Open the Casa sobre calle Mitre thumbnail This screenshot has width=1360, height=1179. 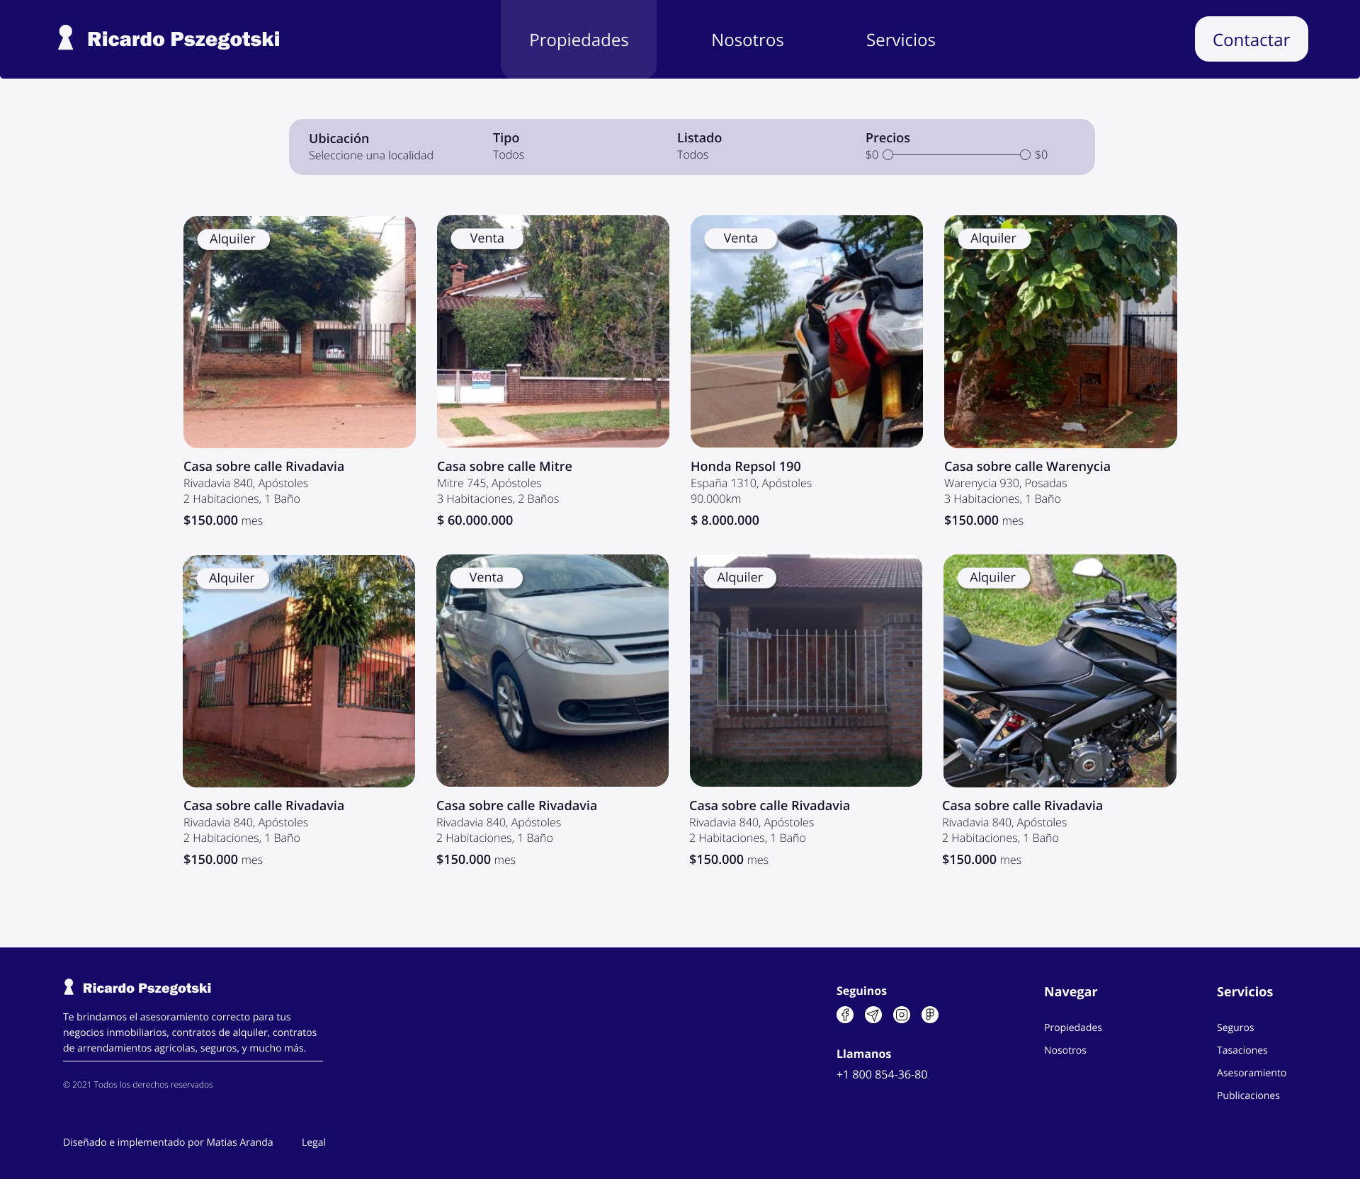(x=552, y=331)
